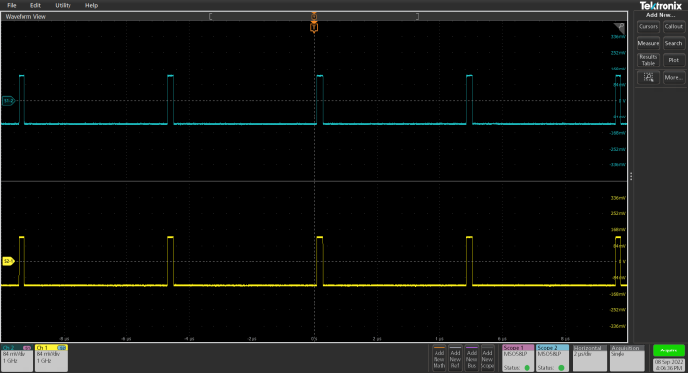688x373 pixels.
Task: Click the orange trigger position marker T
Action: tap(314, 27)
